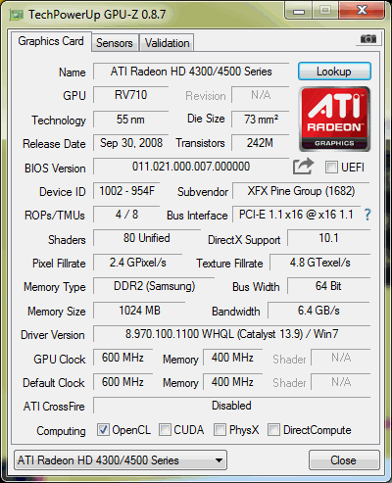Select the Graphics Card tab
392x483 pixels.
click(51, 41)
